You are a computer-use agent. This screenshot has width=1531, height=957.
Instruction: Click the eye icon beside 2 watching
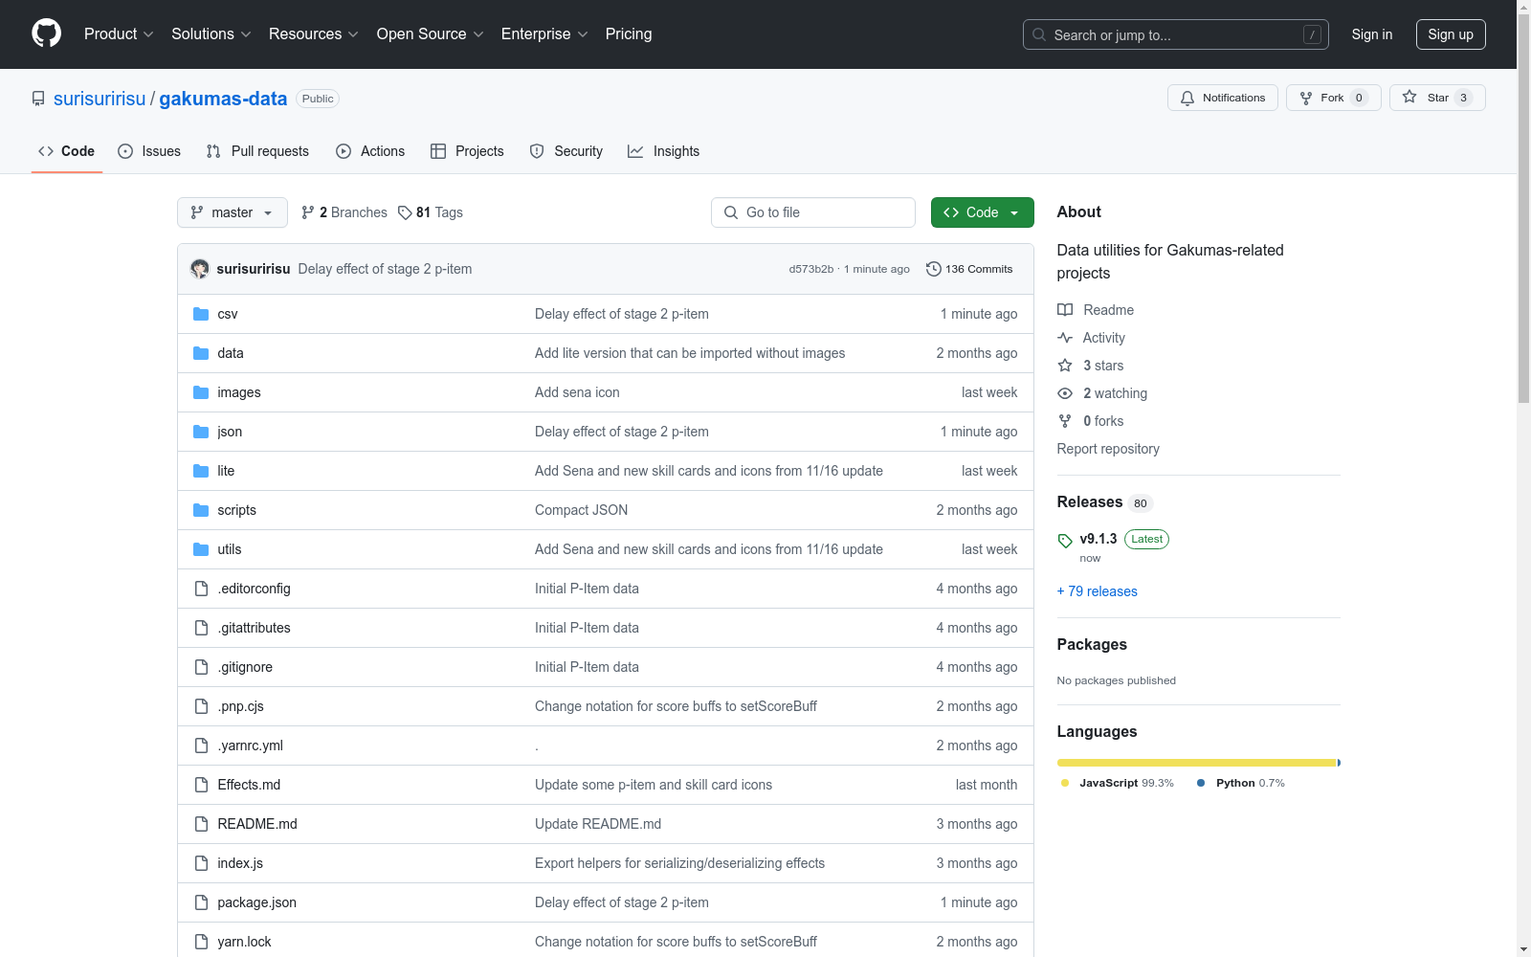click(1065, 393)
